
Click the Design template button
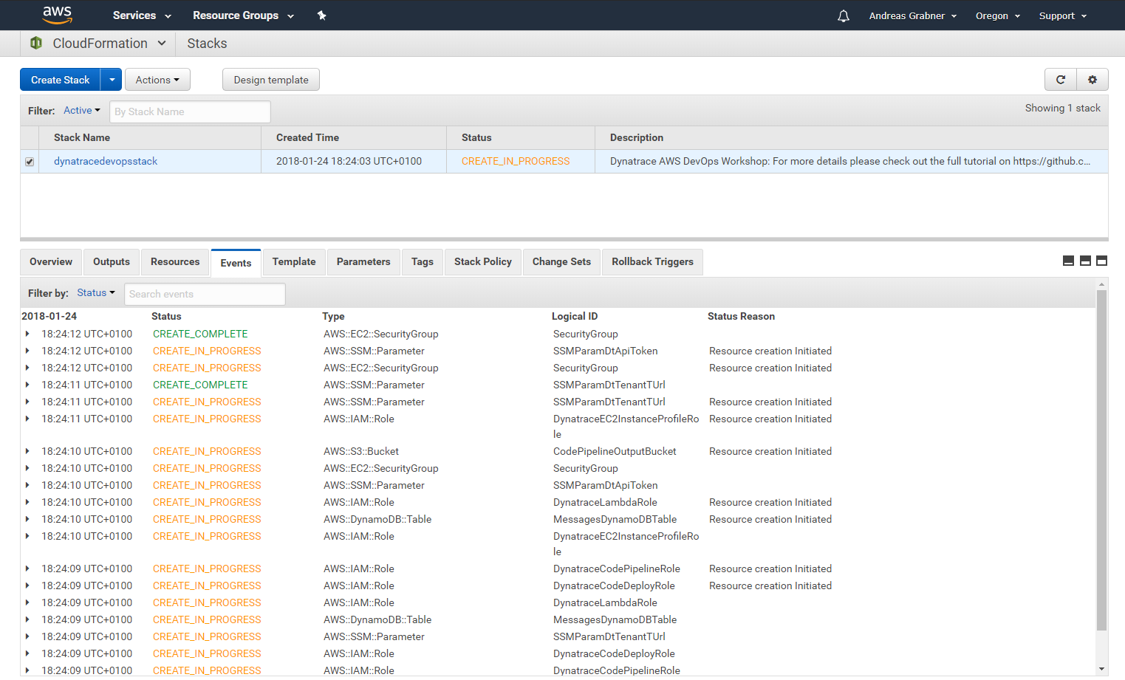(x=271, y=80)
